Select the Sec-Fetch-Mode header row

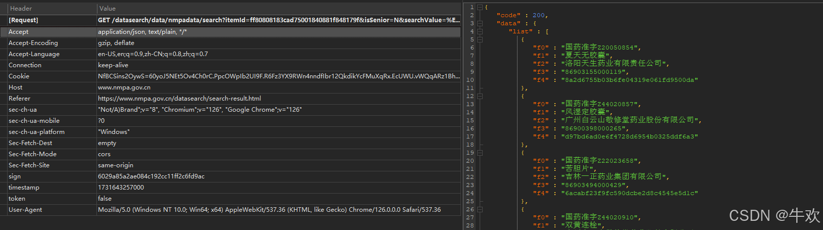click(230, 154)
